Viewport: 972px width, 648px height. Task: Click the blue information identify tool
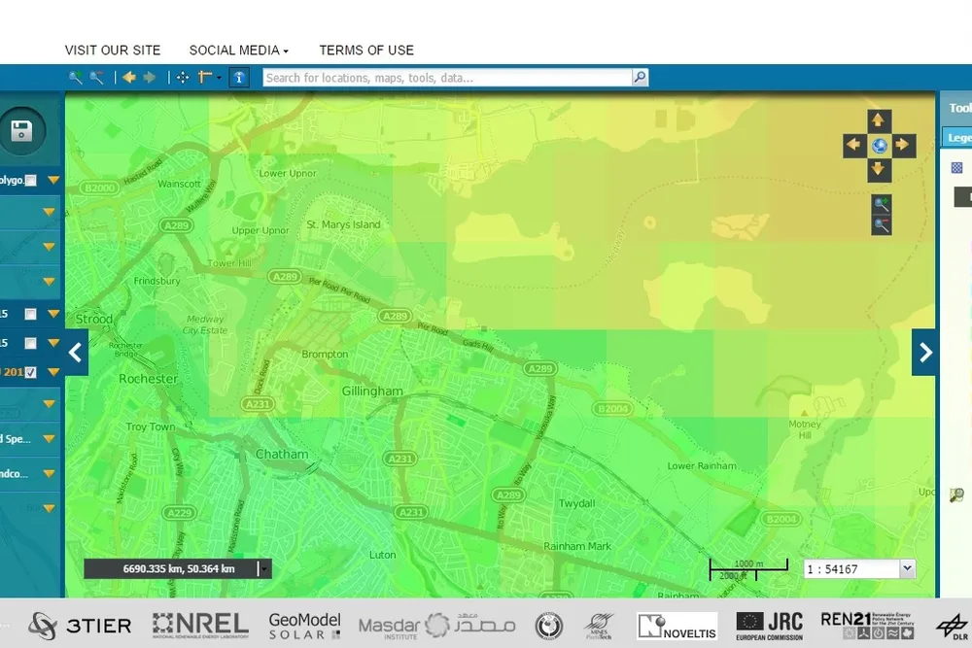239,78
